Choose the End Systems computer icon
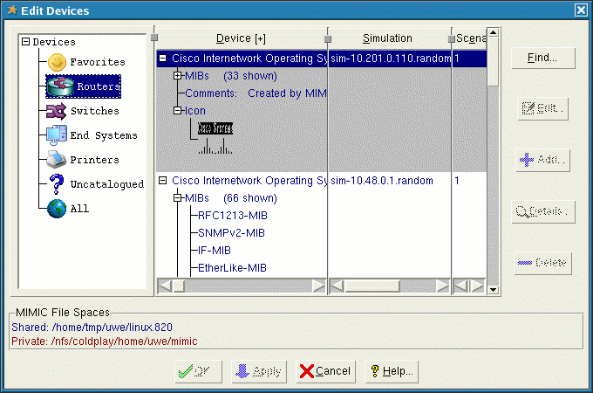The height and width of the screenshot is (393, 593). tap(57, 135)
